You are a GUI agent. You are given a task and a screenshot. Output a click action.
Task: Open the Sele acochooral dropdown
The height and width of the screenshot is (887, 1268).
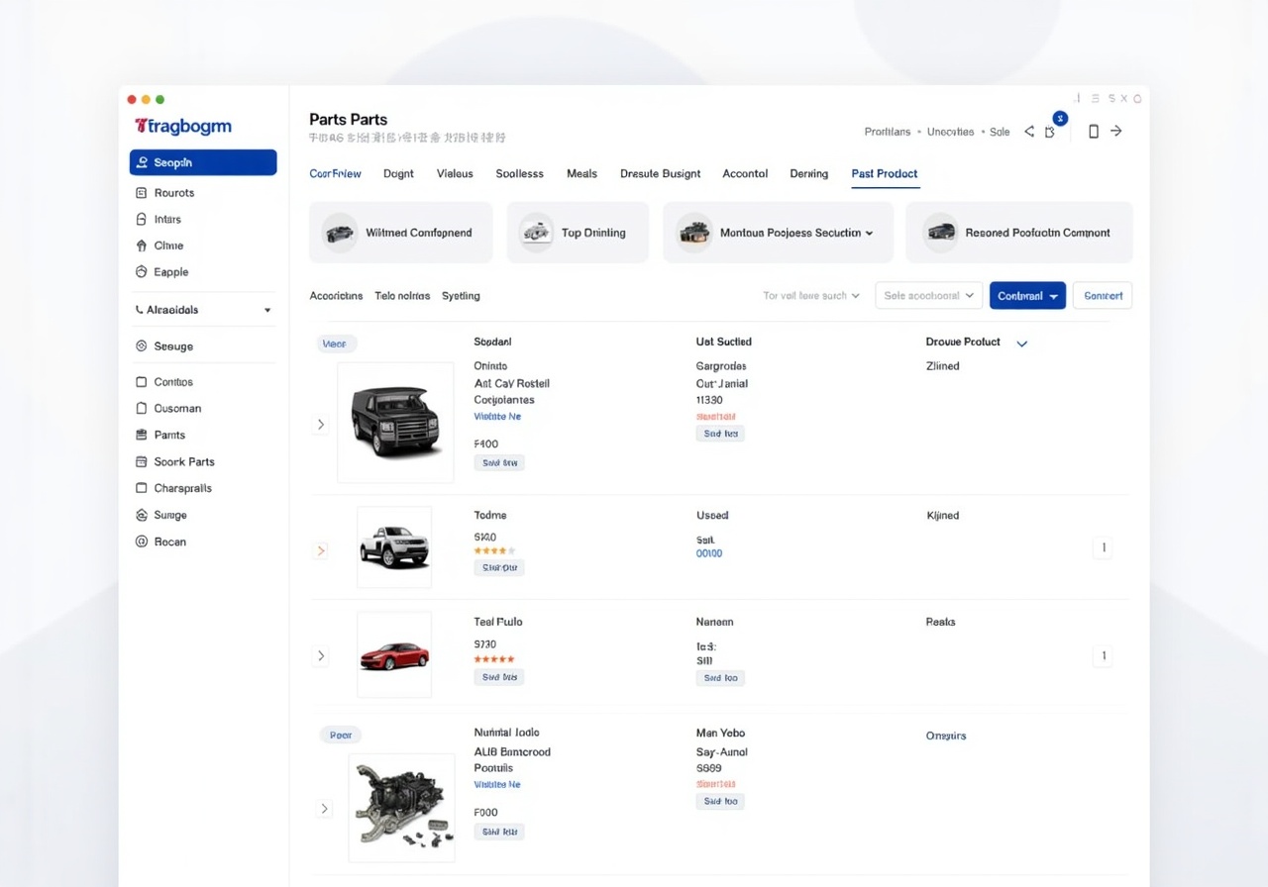(928, 296)
